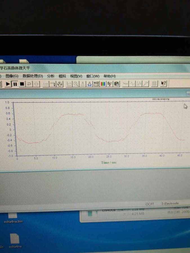Apply the Smoothing curve icon
The image size is (190, 253).
(x=126, y=84)
